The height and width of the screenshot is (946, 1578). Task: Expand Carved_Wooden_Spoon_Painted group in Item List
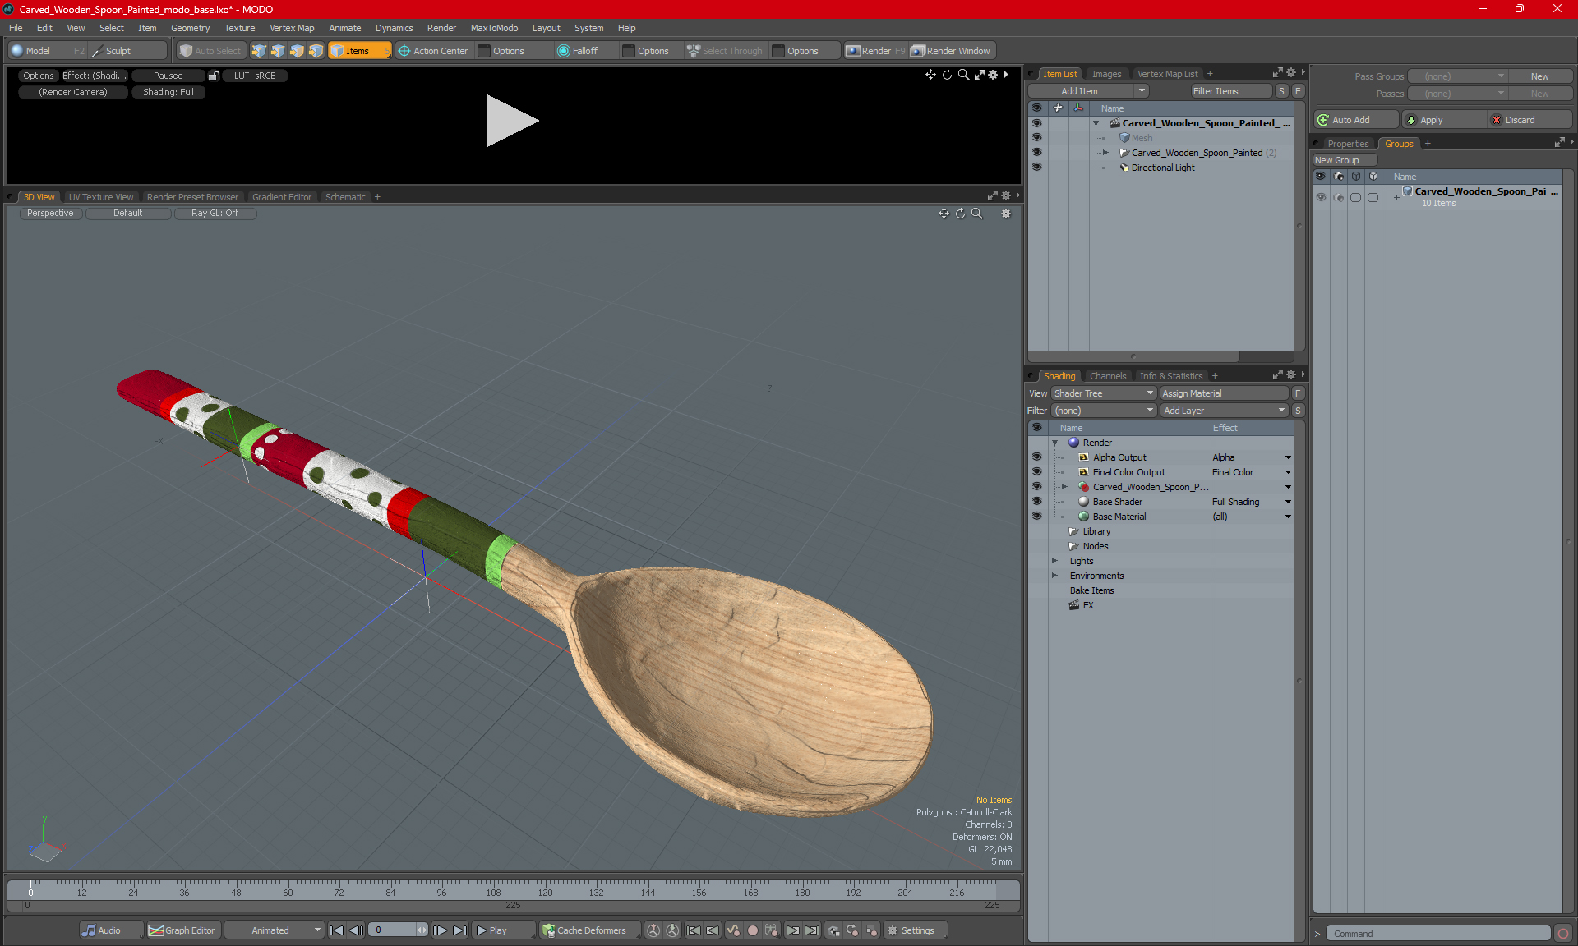click(x=1105, y=153)
